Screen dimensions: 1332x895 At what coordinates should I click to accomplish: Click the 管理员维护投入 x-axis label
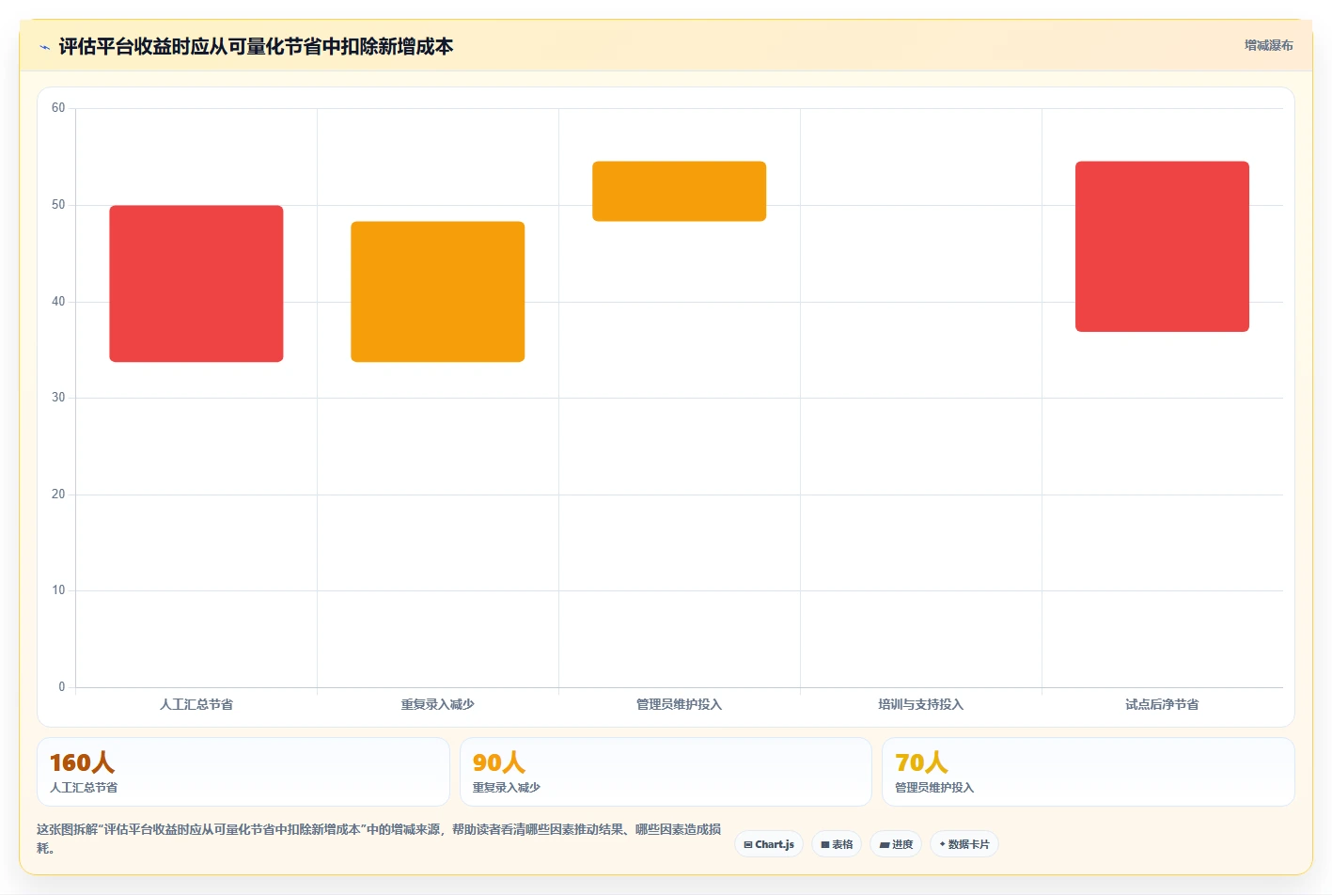[x=680, y=704]
